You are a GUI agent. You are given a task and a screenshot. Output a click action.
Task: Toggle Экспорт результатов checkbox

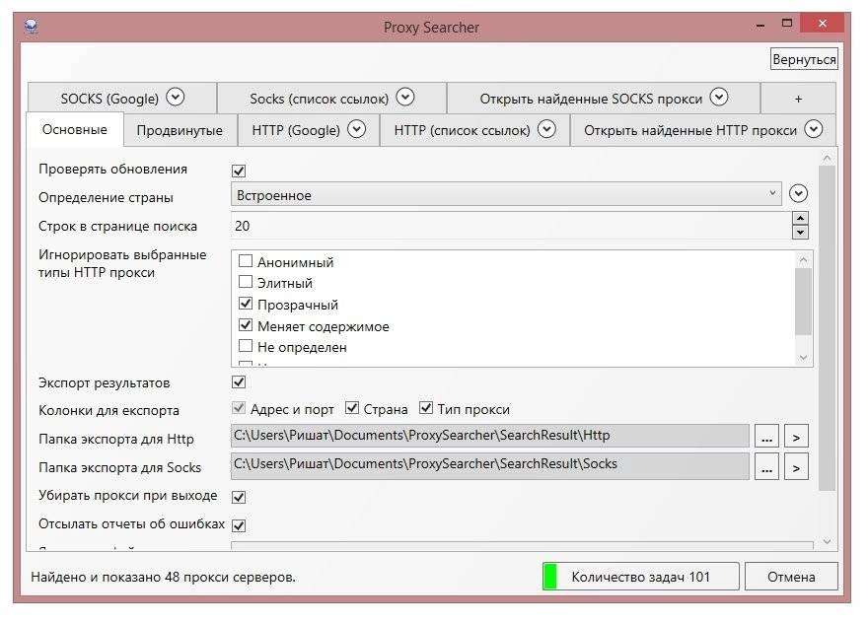[x=239, y=381]
